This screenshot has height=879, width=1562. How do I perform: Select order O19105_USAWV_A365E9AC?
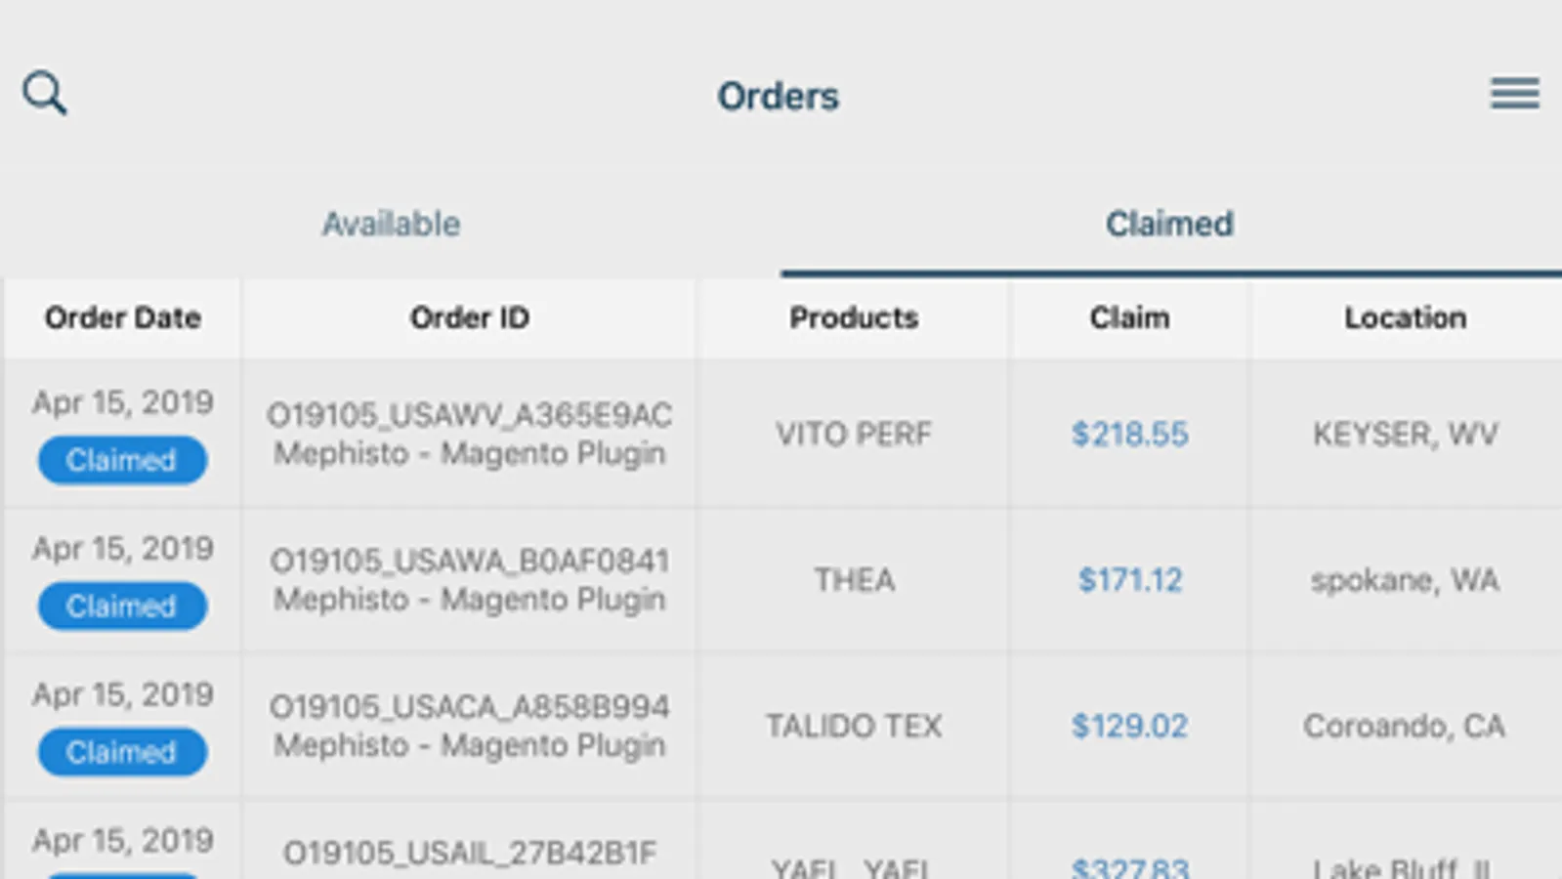(469, 416)
